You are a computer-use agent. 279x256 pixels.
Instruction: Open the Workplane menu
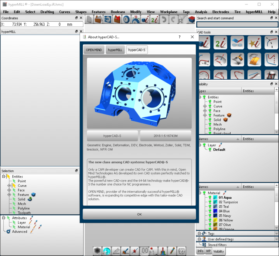(x=169, y=12)
